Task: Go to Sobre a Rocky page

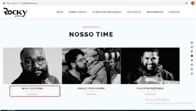Action: 78,12
